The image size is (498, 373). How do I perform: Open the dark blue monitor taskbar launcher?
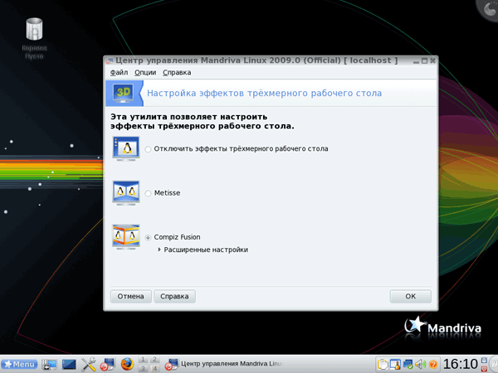tap(69, 364)
